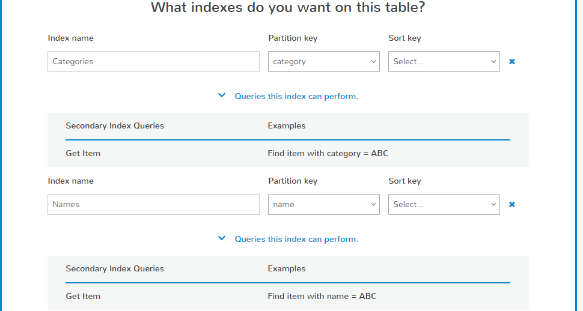583x311 pixels.
Task: Click the queries link under the Categories index
Action: (296, 96)
